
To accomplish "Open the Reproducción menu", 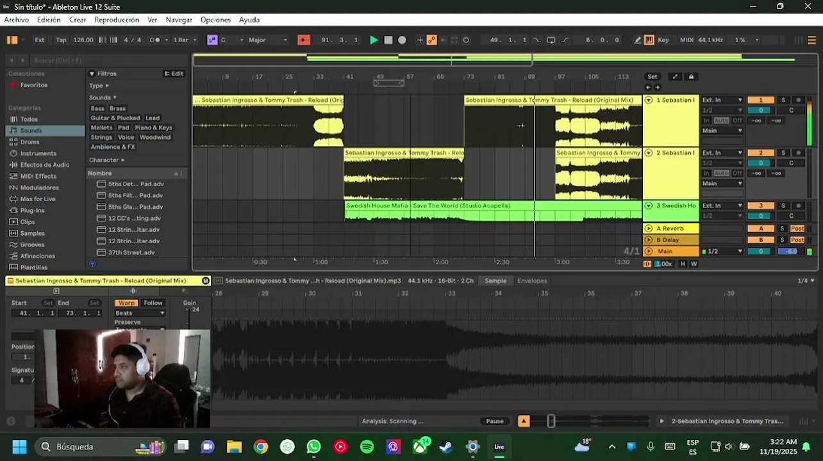I will click(x=117, y=20).
